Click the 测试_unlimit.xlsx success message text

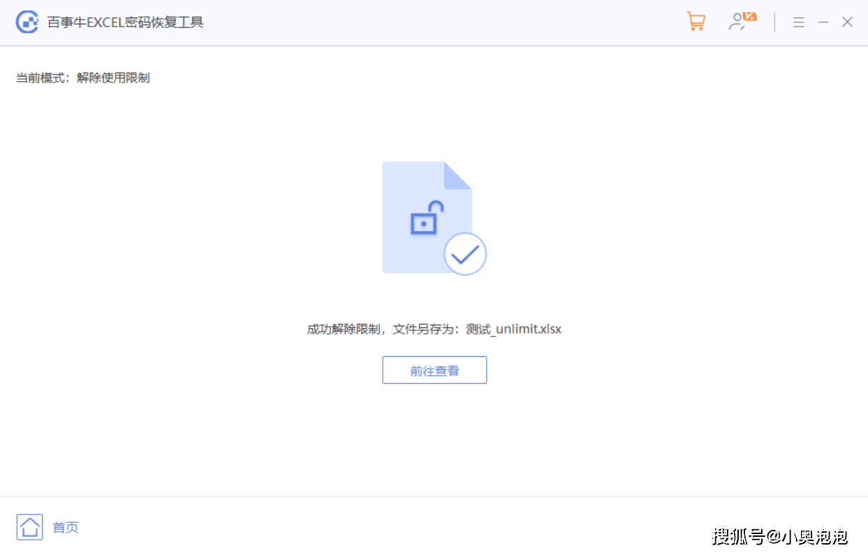click(x=434, y=329)
